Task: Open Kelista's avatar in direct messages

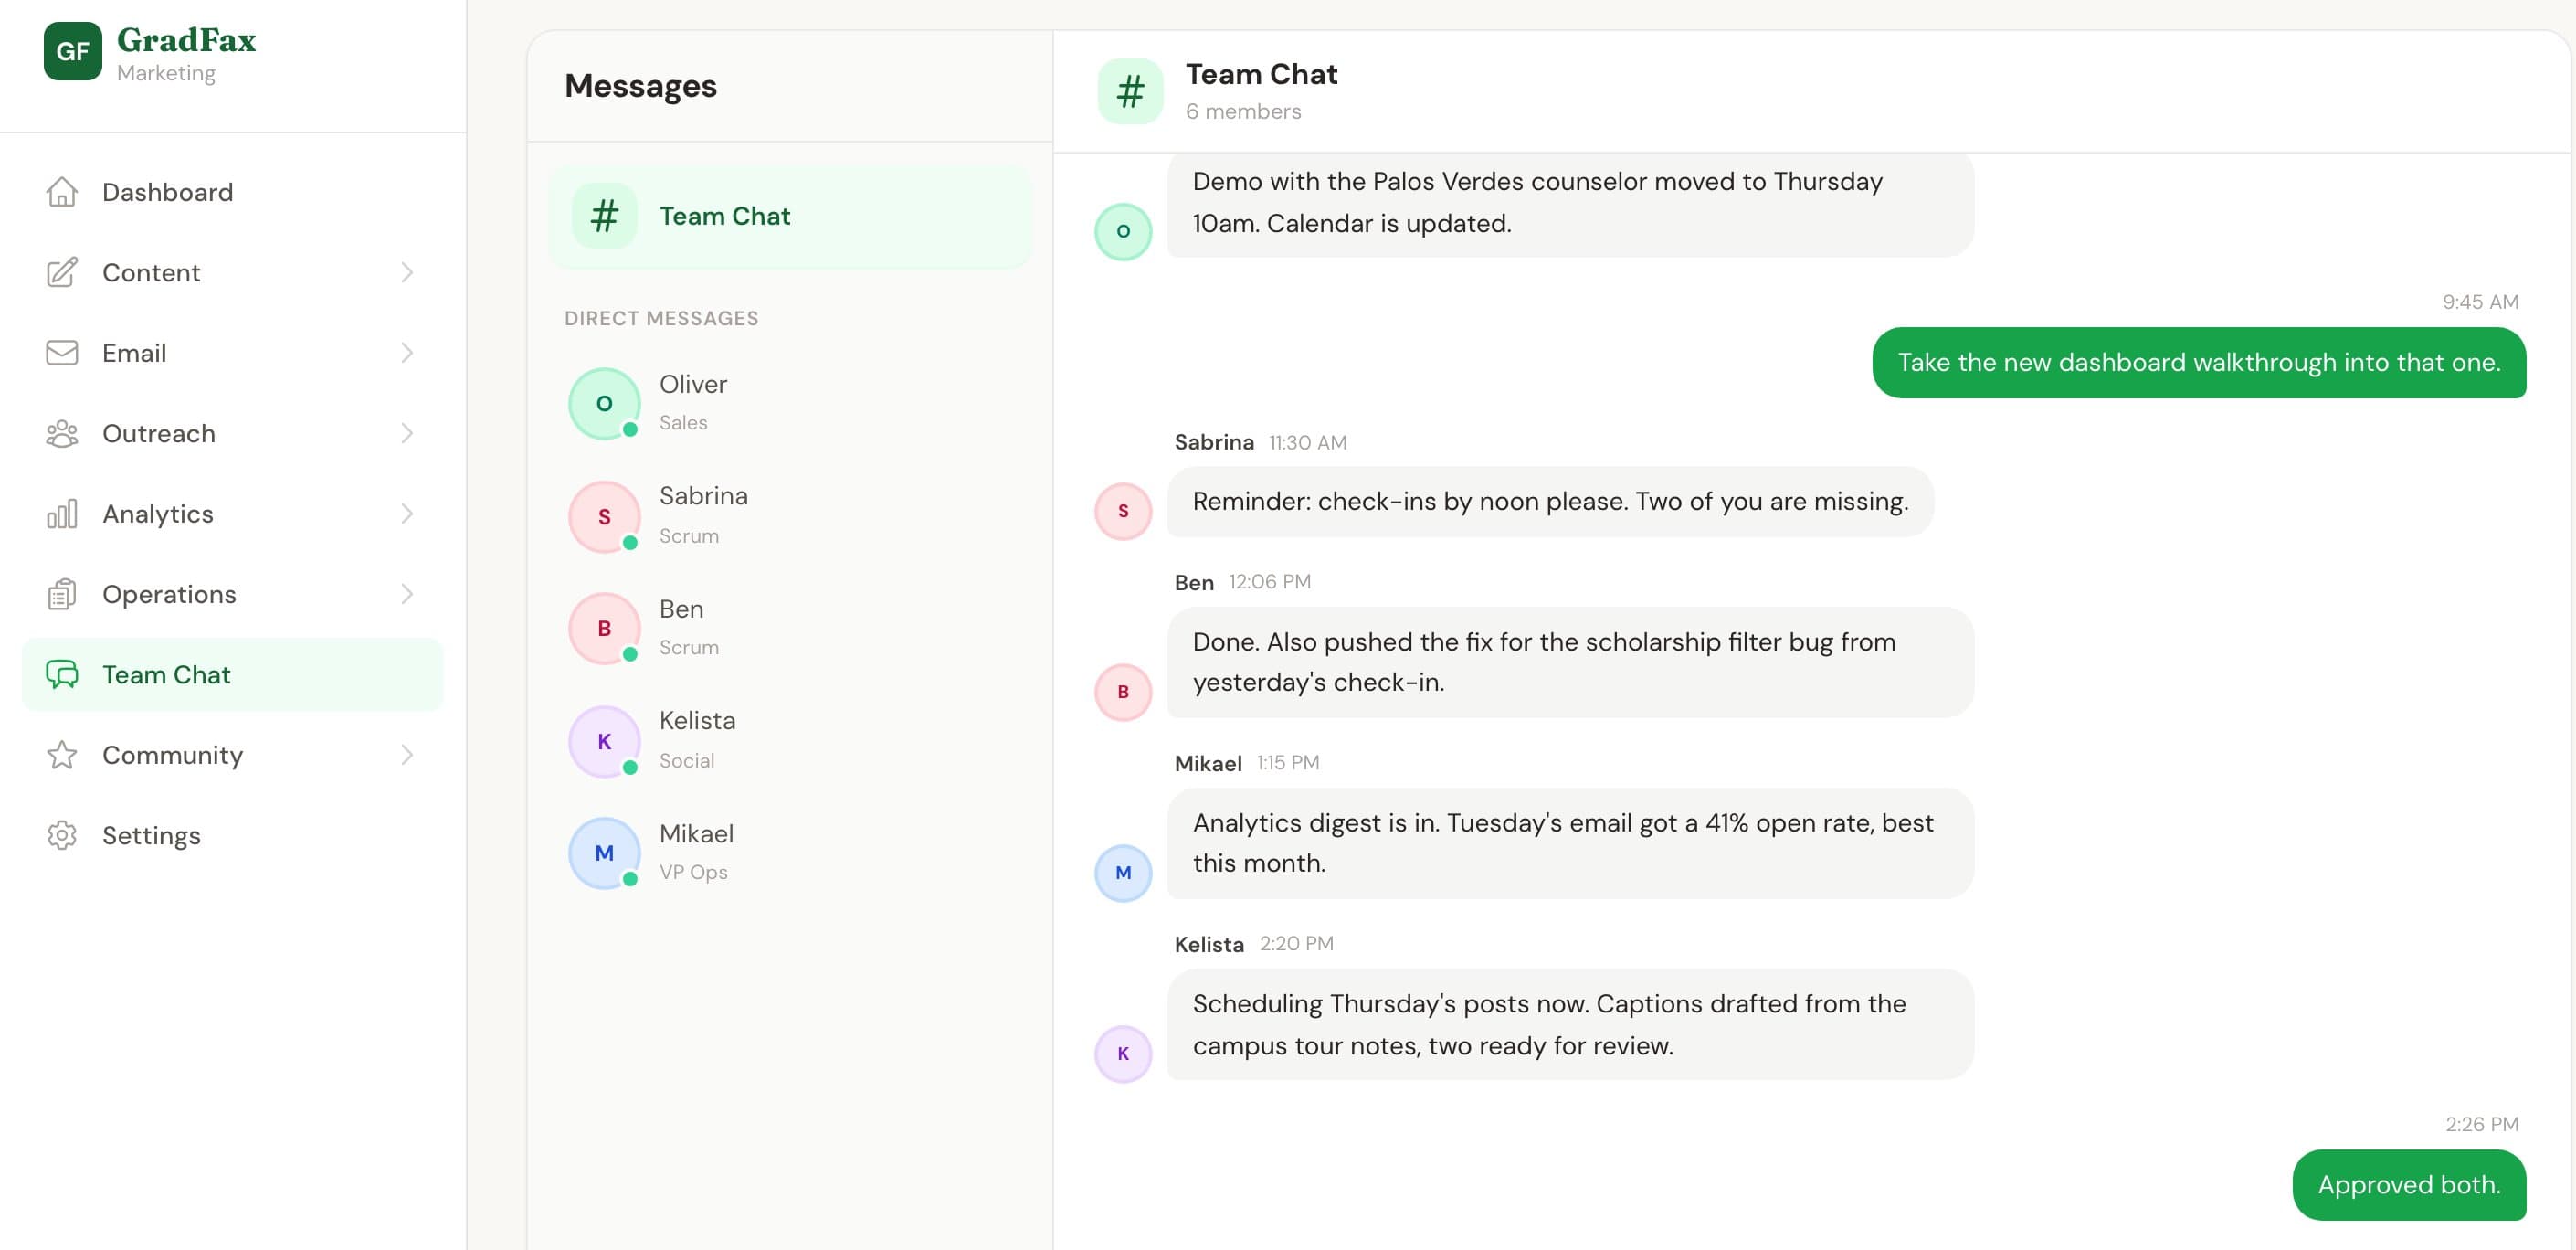Action: point(604,742)
